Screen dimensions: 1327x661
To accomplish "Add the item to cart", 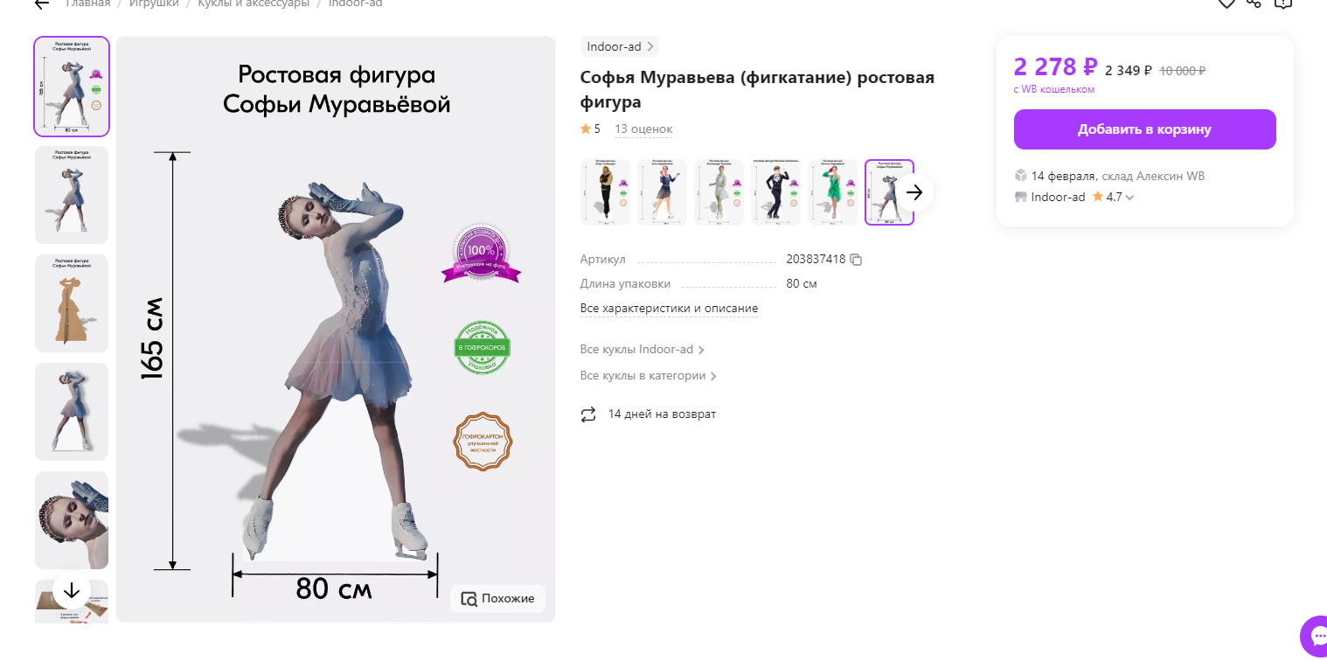I will [1144, 129].
